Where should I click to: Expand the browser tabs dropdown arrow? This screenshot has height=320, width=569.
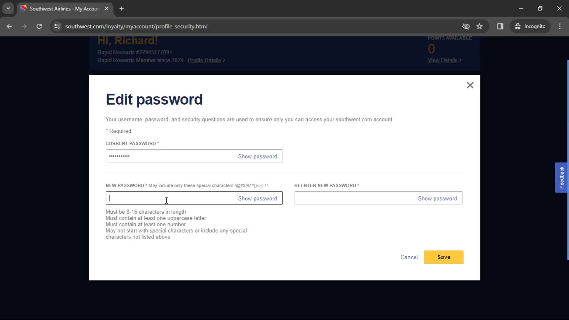[x=9, y=9]
